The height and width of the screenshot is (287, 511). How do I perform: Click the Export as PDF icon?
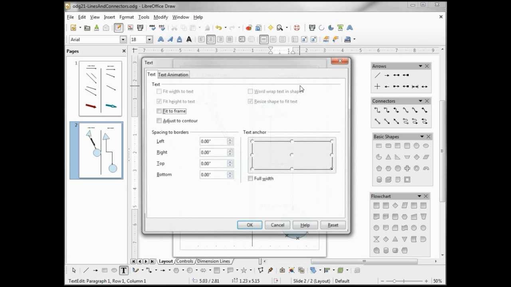pos(131,28)
